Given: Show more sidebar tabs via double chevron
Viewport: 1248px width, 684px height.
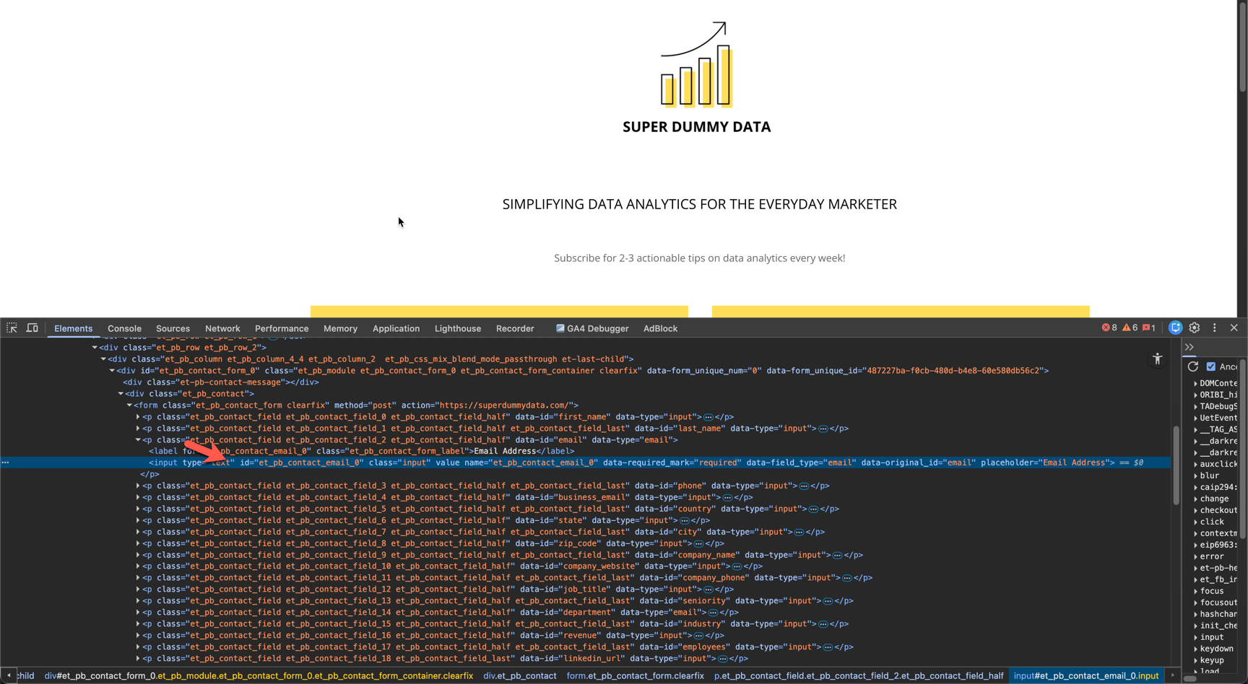Looking at the screenshot, I should [x=1189, y=347].
